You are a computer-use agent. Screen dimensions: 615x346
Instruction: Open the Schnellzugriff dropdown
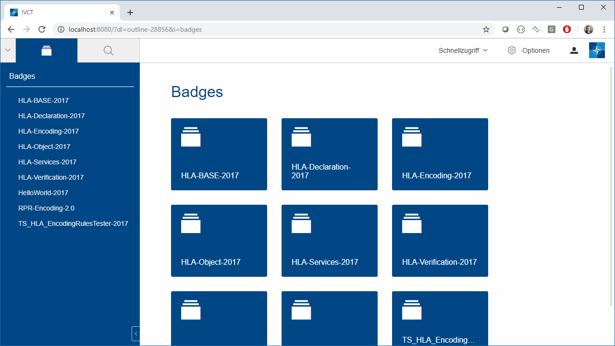pyautogui.click(x=463, y=50)
